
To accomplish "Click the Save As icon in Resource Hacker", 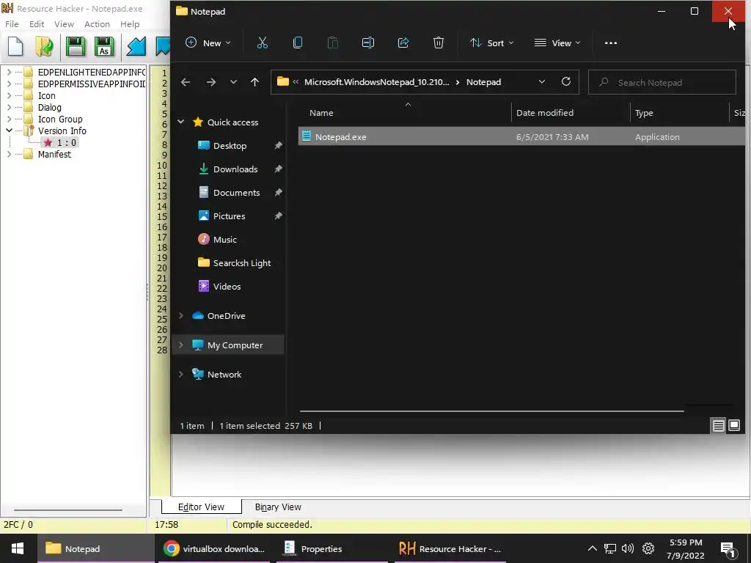I will coord(104,46).
